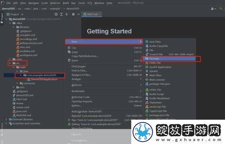The width and height of the screenshot is (225, 144).
Task: Open the Navigate menu
Action: coord(34,3)
